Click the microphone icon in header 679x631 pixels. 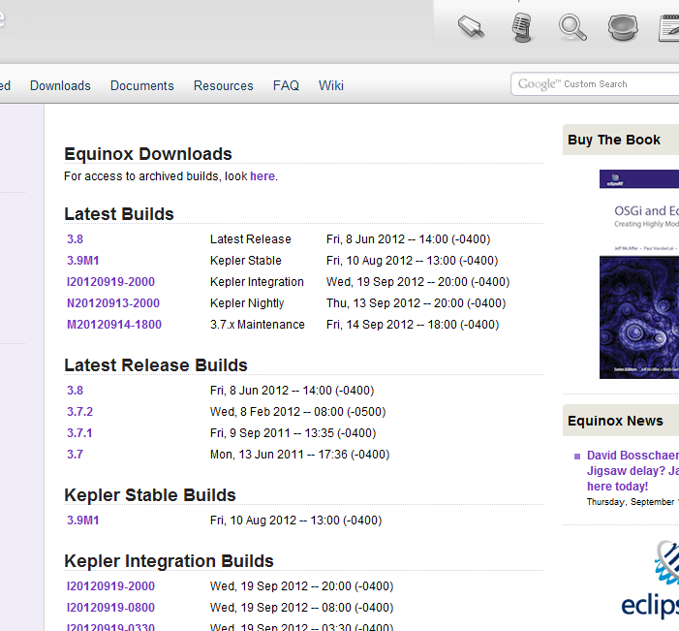522,27
